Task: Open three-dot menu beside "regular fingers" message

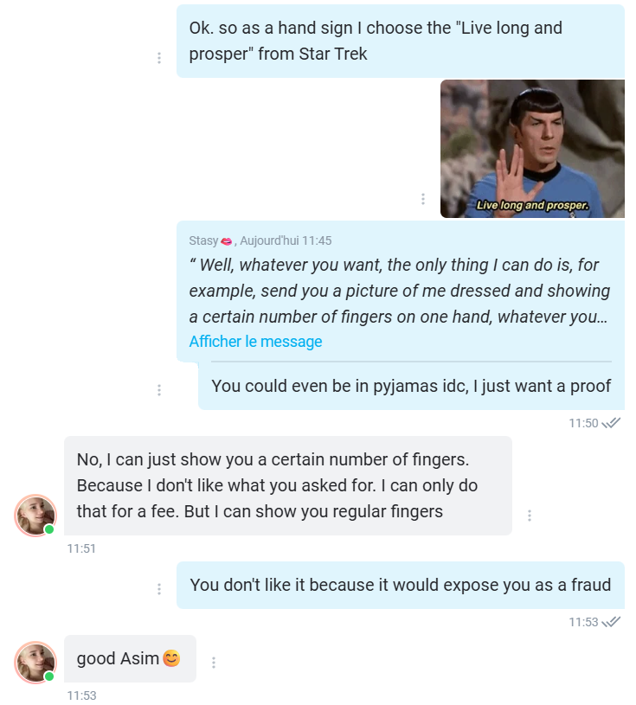Action: coord(530,516)
